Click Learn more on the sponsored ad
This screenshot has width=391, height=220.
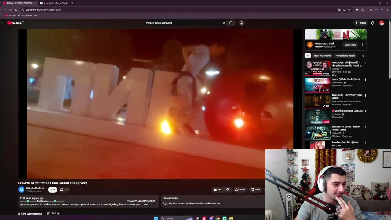(x=350, y=45)
